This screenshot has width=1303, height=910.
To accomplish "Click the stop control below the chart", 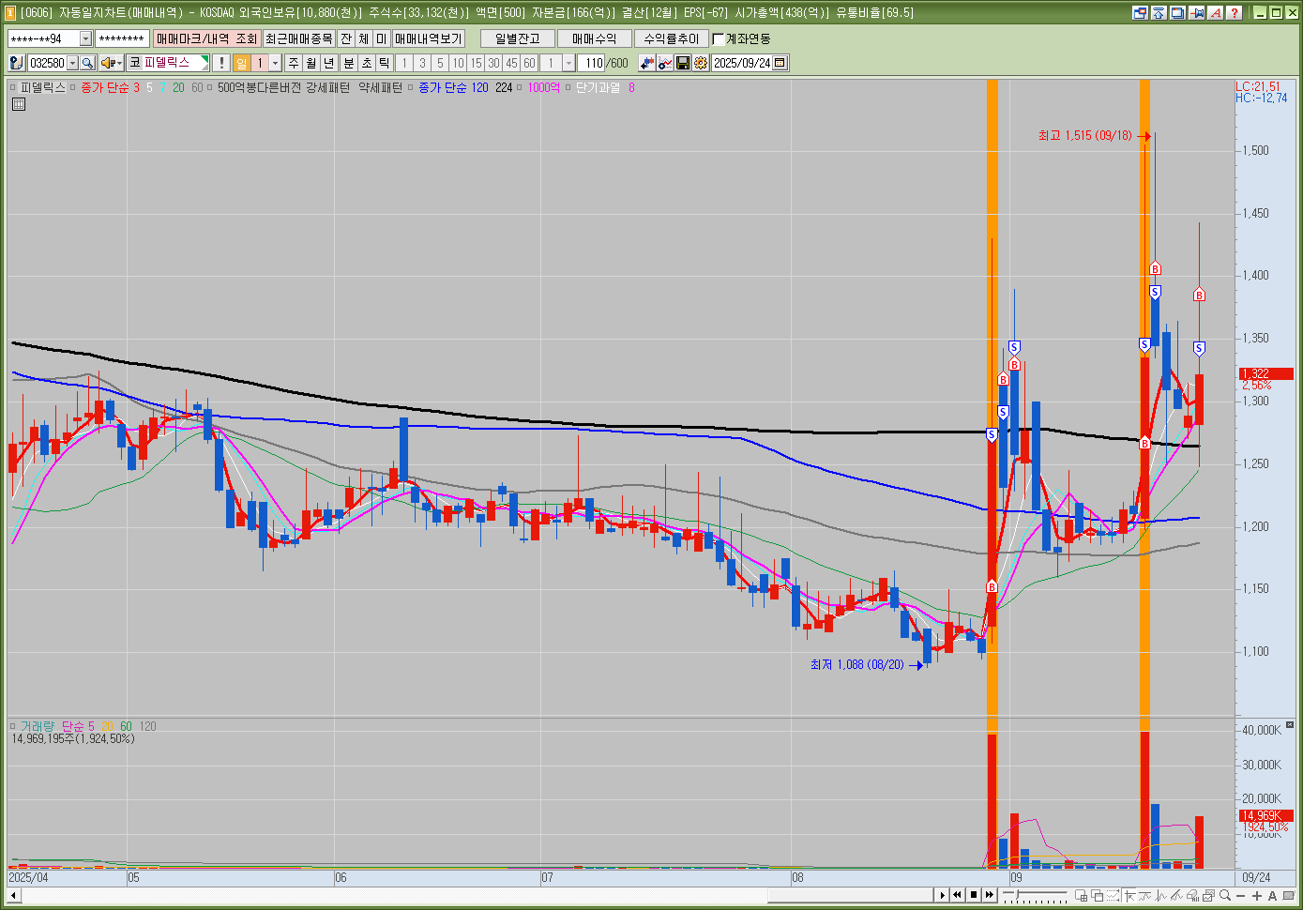I will click(974, 895).
